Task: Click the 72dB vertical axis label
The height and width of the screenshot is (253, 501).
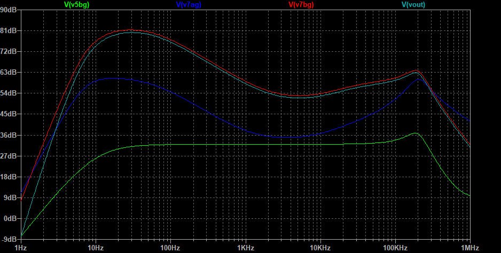Action: (9, 51)
